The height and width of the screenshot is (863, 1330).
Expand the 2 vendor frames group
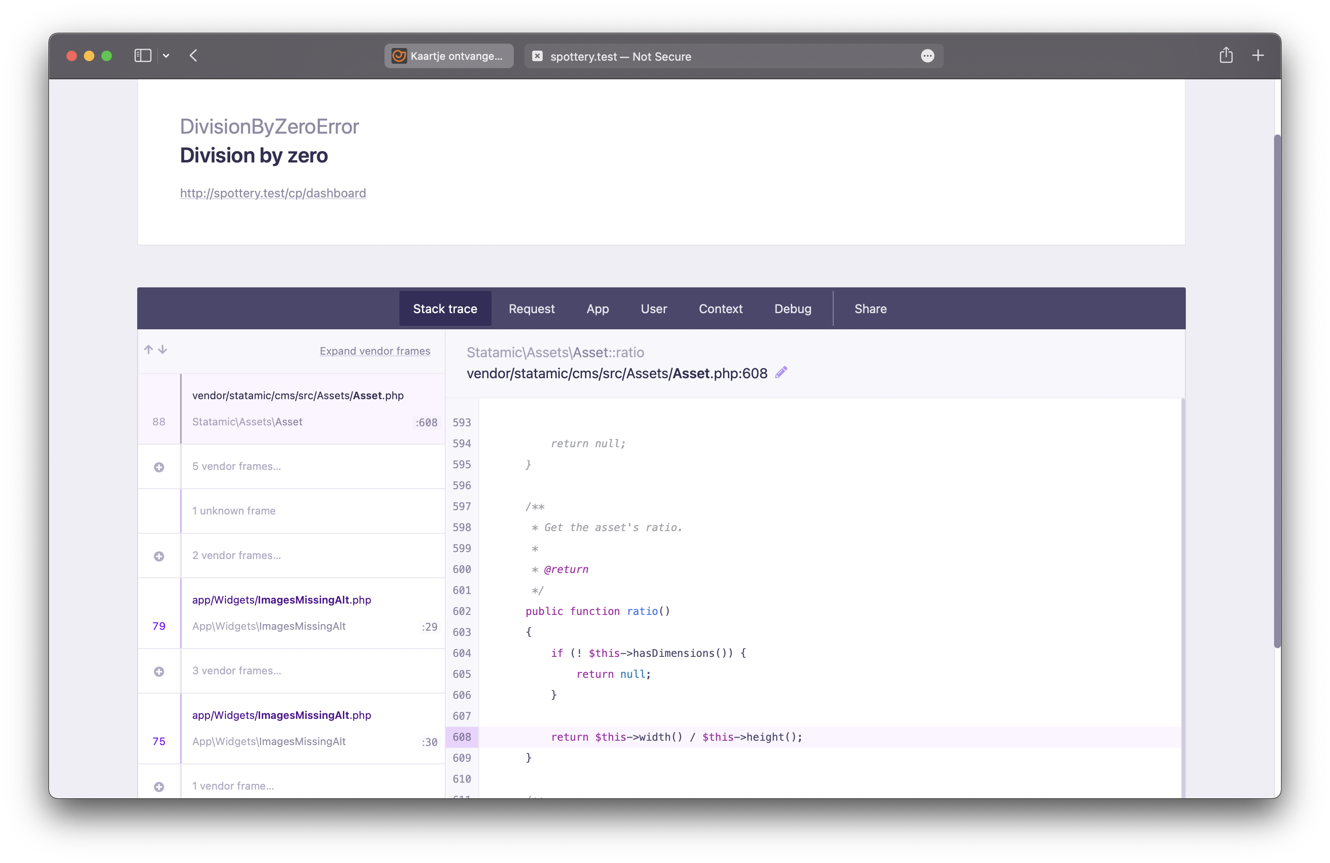[159, 556]
